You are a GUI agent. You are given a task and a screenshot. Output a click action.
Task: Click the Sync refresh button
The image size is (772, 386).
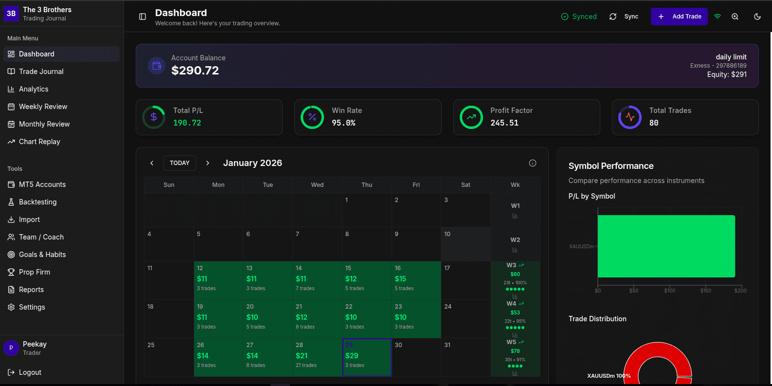pos(624,17)
